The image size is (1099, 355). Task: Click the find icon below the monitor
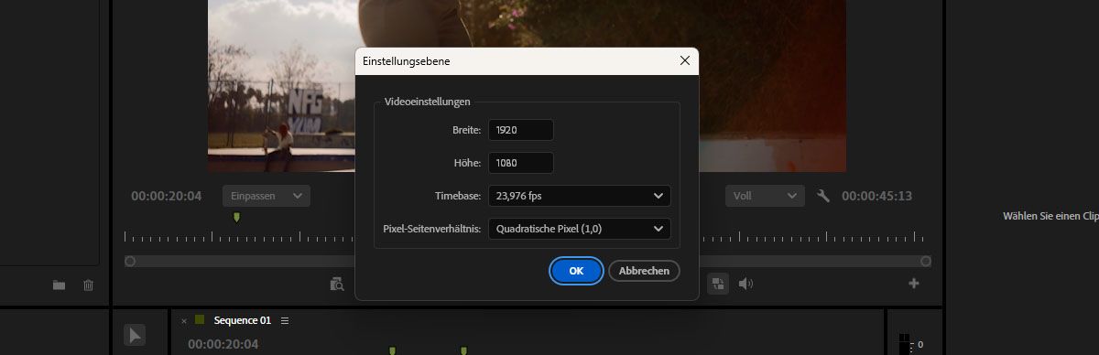click(x=337, y=284)
